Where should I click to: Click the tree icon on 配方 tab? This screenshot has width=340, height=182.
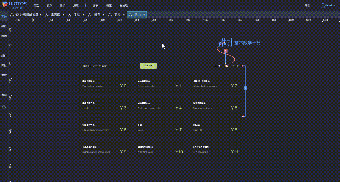click(x=110, y=15)
